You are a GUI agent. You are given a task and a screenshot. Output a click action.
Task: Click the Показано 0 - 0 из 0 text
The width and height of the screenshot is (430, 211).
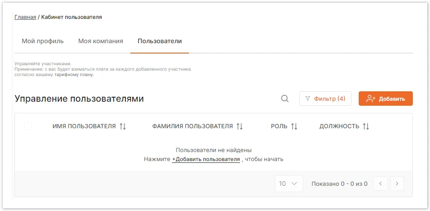tap(339, 184)
